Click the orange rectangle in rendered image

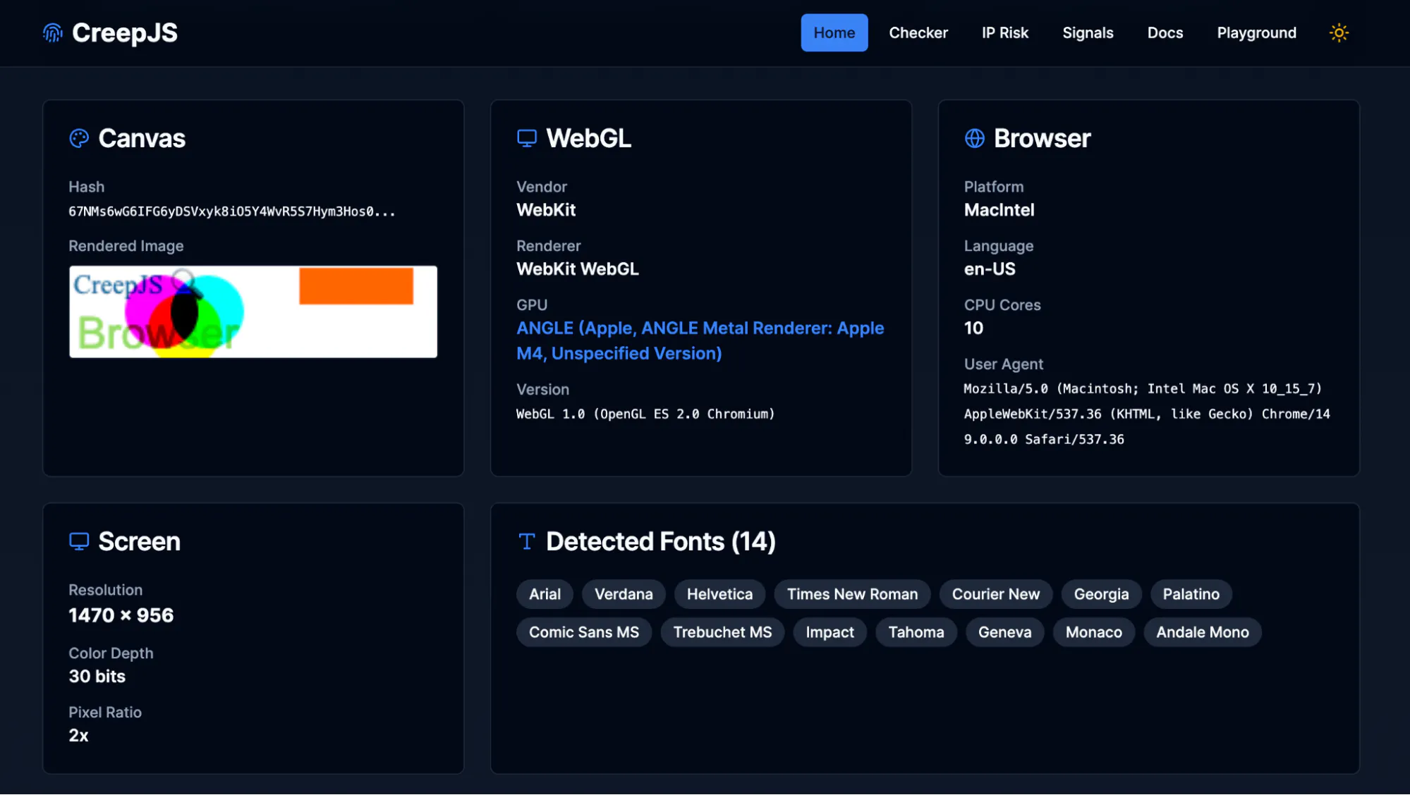pos(356,286)
